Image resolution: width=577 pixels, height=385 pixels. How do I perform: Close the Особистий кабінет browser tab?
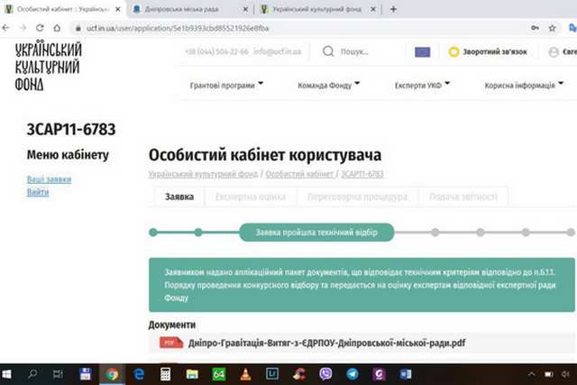point(118,9)
